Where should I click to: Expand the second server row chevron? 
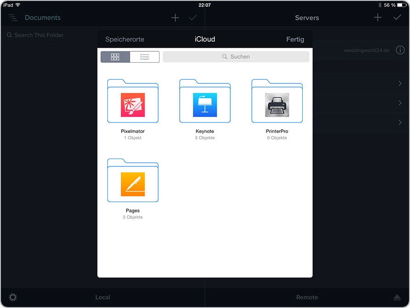tap(400, 103)
